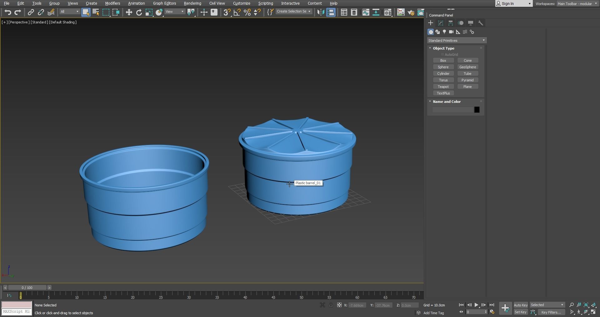
Task: Activate Select and Rotate tool
Action: (x=139, y=12)
